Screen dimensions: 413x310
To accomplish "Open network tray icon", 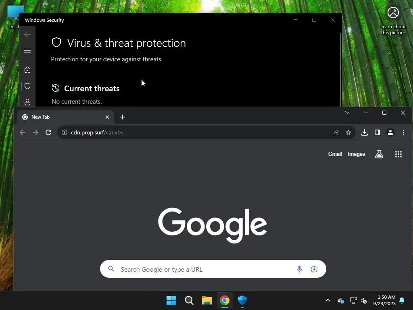I will [353, 300].
